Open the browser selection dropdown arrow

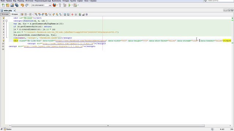point(57,5)
